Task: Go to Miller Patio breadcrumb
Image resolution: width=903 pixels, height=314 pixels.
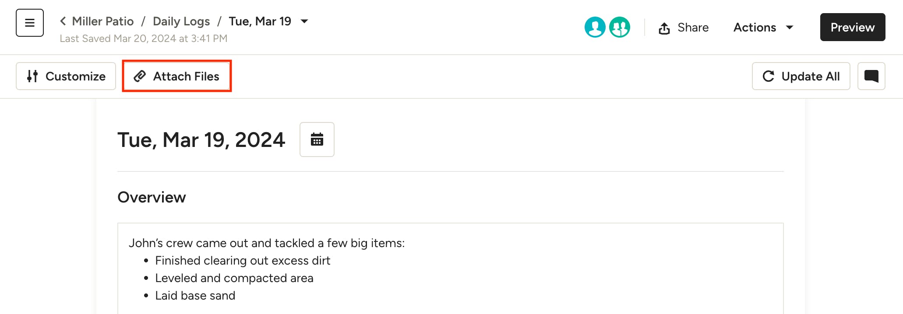Action: click(x=102, y=21)
